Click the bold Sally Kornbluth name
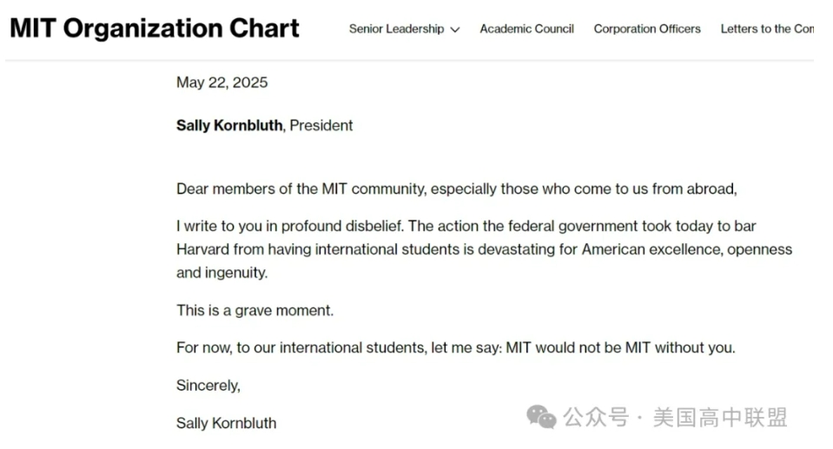Screen dimensions: 833x449 point(229,125)
